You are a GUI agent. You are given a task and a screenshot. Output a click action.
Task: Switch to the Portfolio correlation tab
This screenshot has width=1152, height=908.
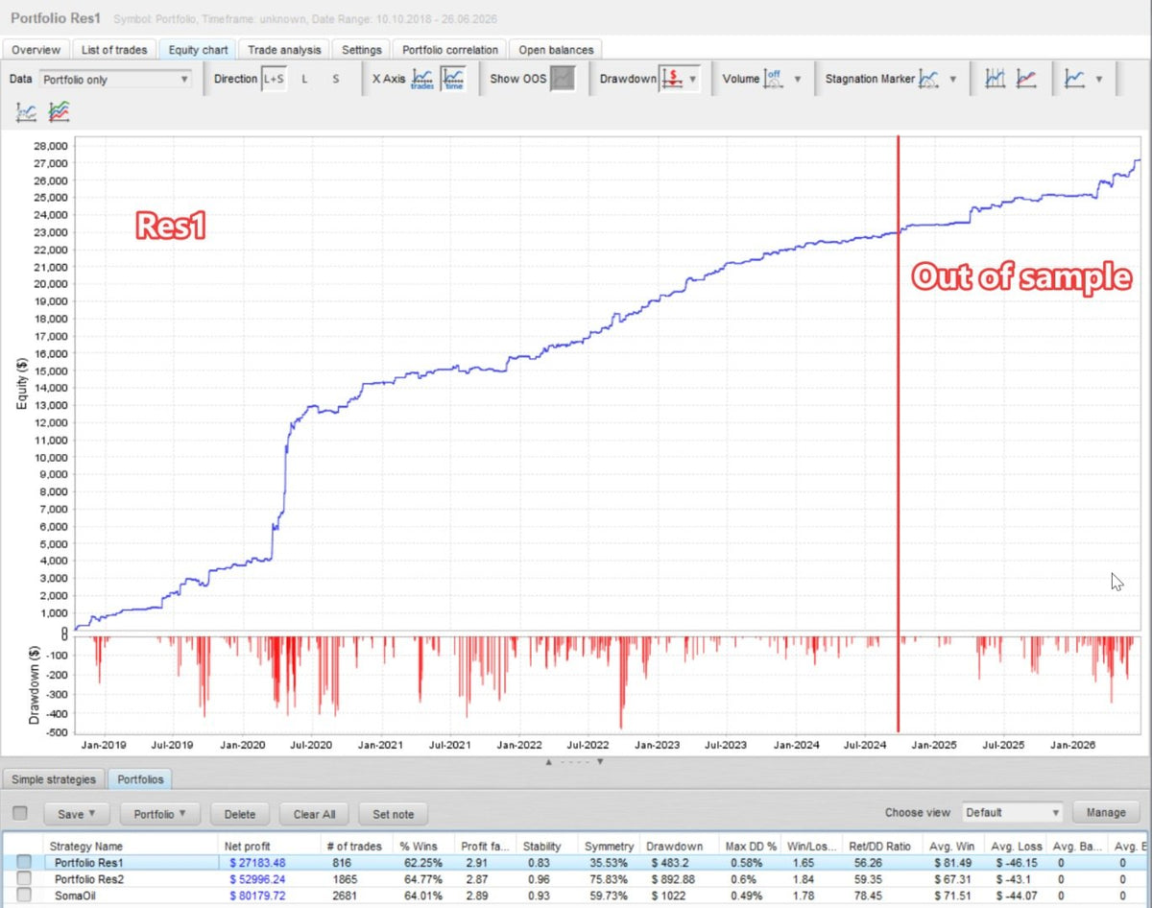(x=450, y=50)
